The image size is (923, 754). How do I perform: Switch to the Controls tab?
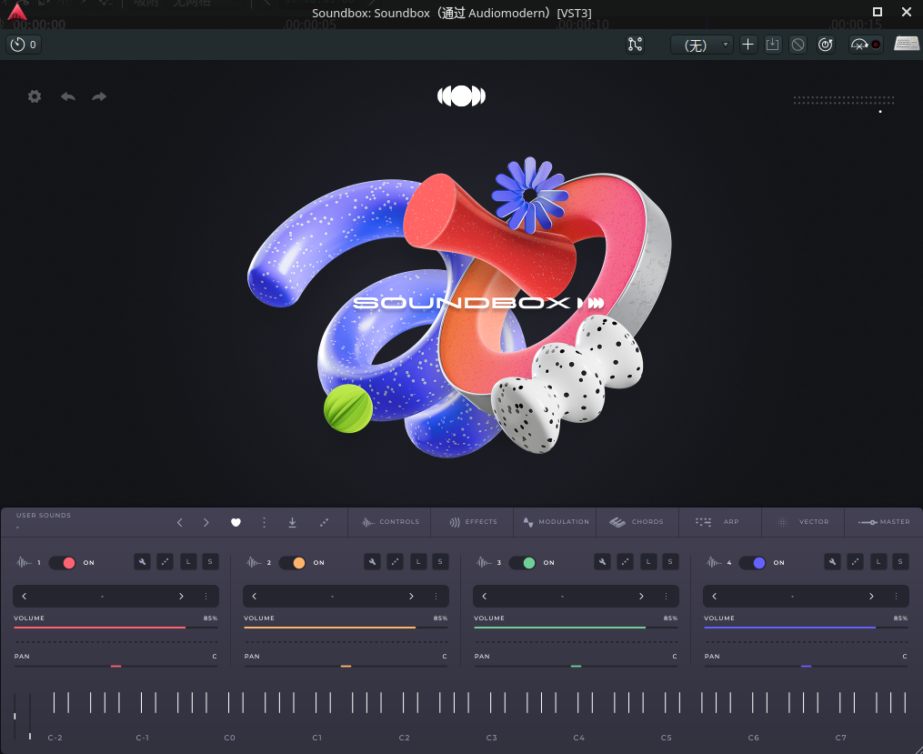390,522
